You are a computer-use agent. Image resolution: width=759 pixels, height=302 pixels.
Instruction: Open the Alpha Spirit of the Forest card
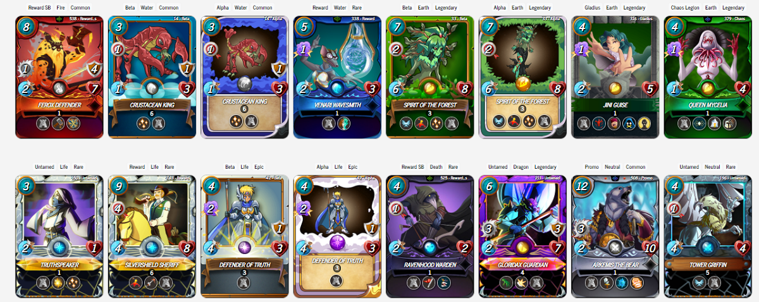click(522, 76)
